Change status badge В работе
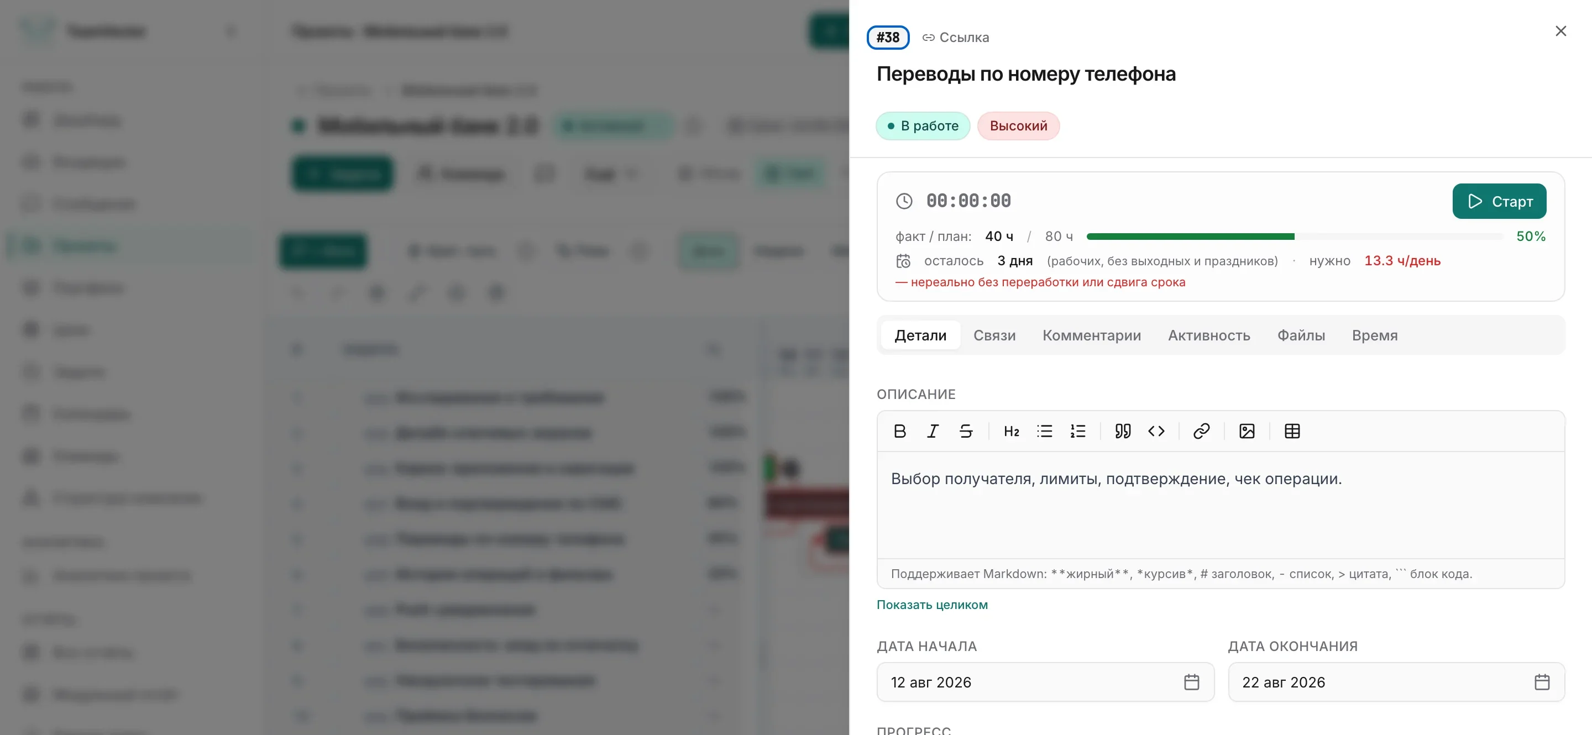 pos(923,126)
